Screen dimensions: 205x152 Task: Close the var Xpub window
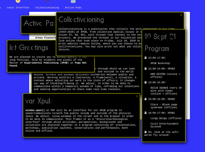click(137, 96)
